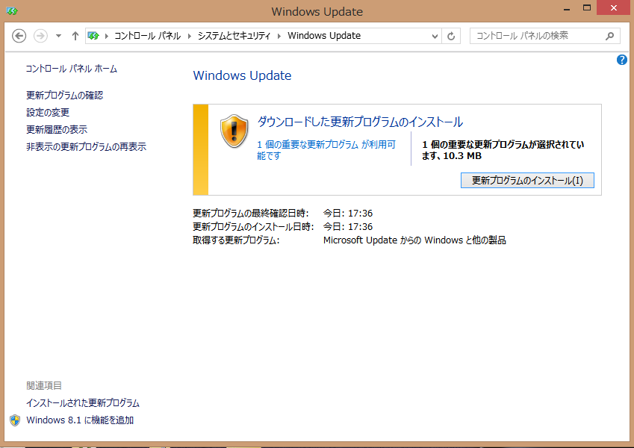Open 設定の変更 in the sidebar

pyautogui.click(x=48, y=112)
